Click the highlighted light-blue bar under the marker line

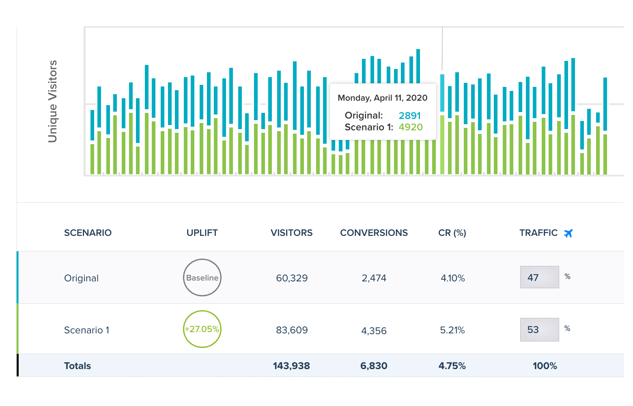[x=442, y=93]
